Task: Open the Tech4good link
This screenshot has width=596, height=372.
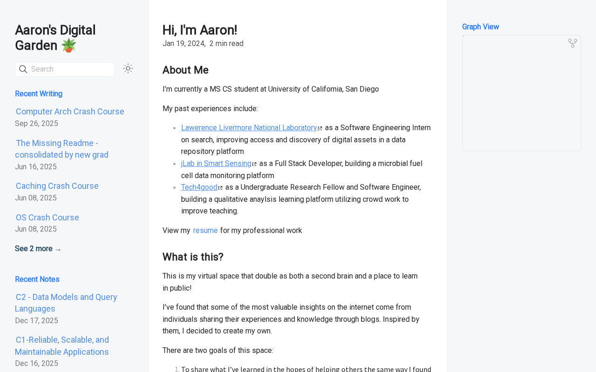Action: tap(199, 187)
